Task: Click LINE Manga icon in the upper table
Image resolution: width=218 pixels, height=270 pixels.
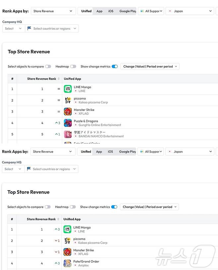Action: click(x=68, y=89)
